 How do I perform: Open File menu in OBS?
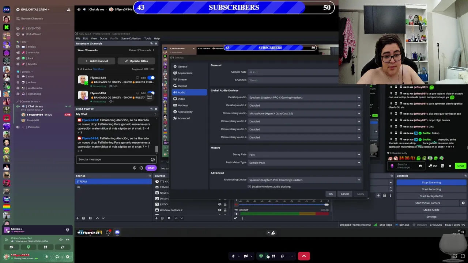(78, 38)
